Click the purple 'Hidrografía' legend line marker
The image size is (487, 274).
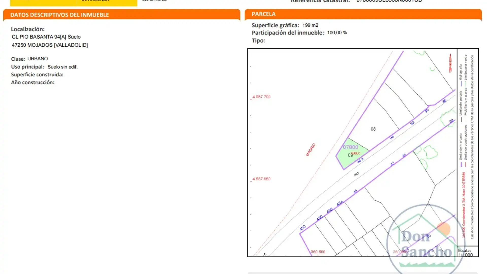[x=461, y=83]
